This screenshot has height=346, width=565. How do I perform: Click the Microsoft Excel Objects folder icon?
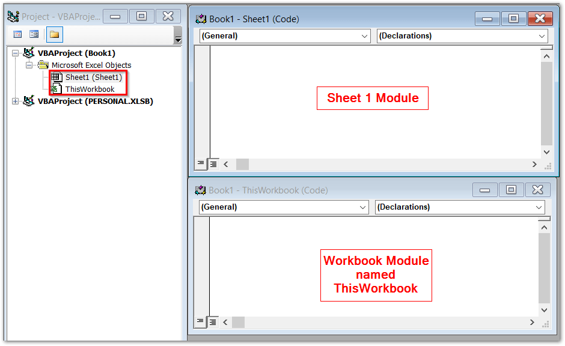[x=43, y=65]
